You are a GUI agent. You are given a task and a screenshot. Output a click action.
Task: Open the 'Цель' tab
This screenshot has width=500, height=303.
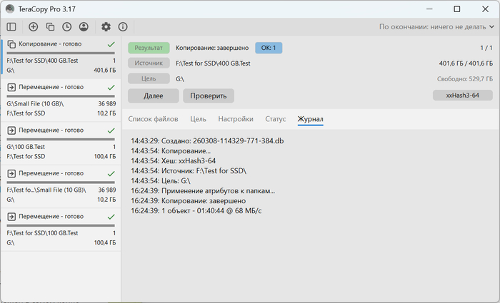199,119
